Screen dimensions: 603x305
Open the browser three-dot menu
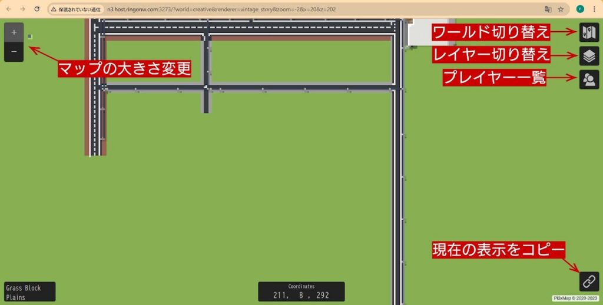tap(594, 9)
